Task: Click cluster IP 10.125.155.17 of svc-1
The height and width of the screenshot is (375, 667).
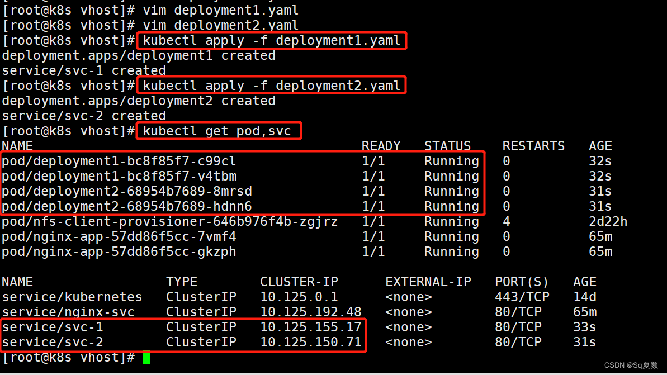Action: tap(310, 327)
